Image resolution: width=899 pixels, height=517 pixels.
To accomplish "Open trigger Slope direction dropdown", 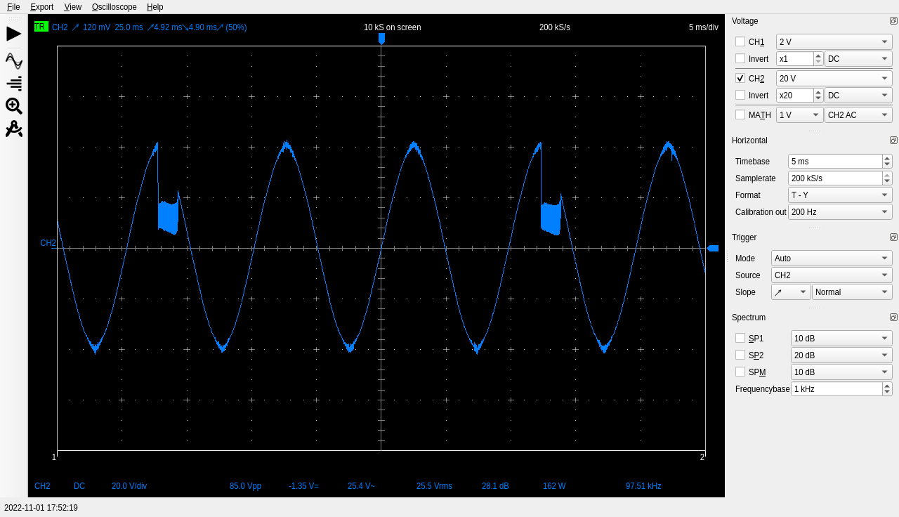I will point(791,292).
